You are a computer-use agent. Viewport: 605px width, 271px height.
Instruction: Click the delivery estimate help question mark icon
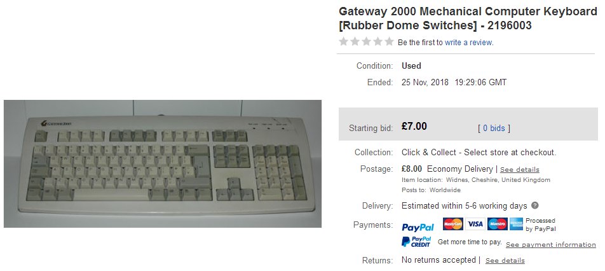(535, 205)
